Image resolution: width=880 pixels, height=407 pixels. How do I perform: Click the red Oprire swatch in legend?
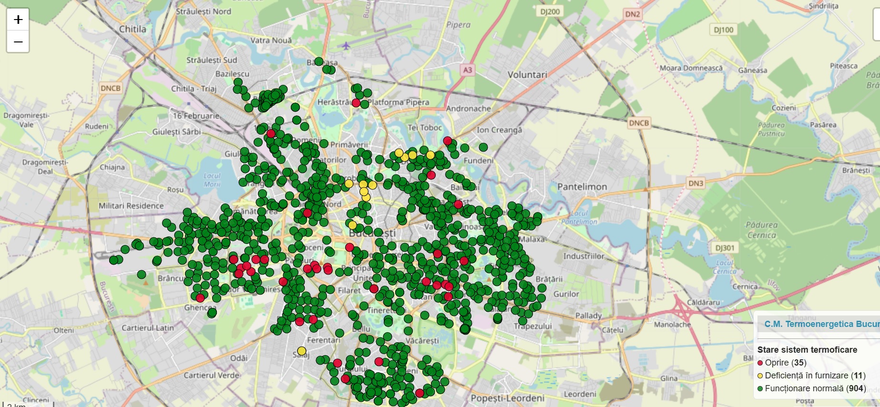(x=760, y=363)
